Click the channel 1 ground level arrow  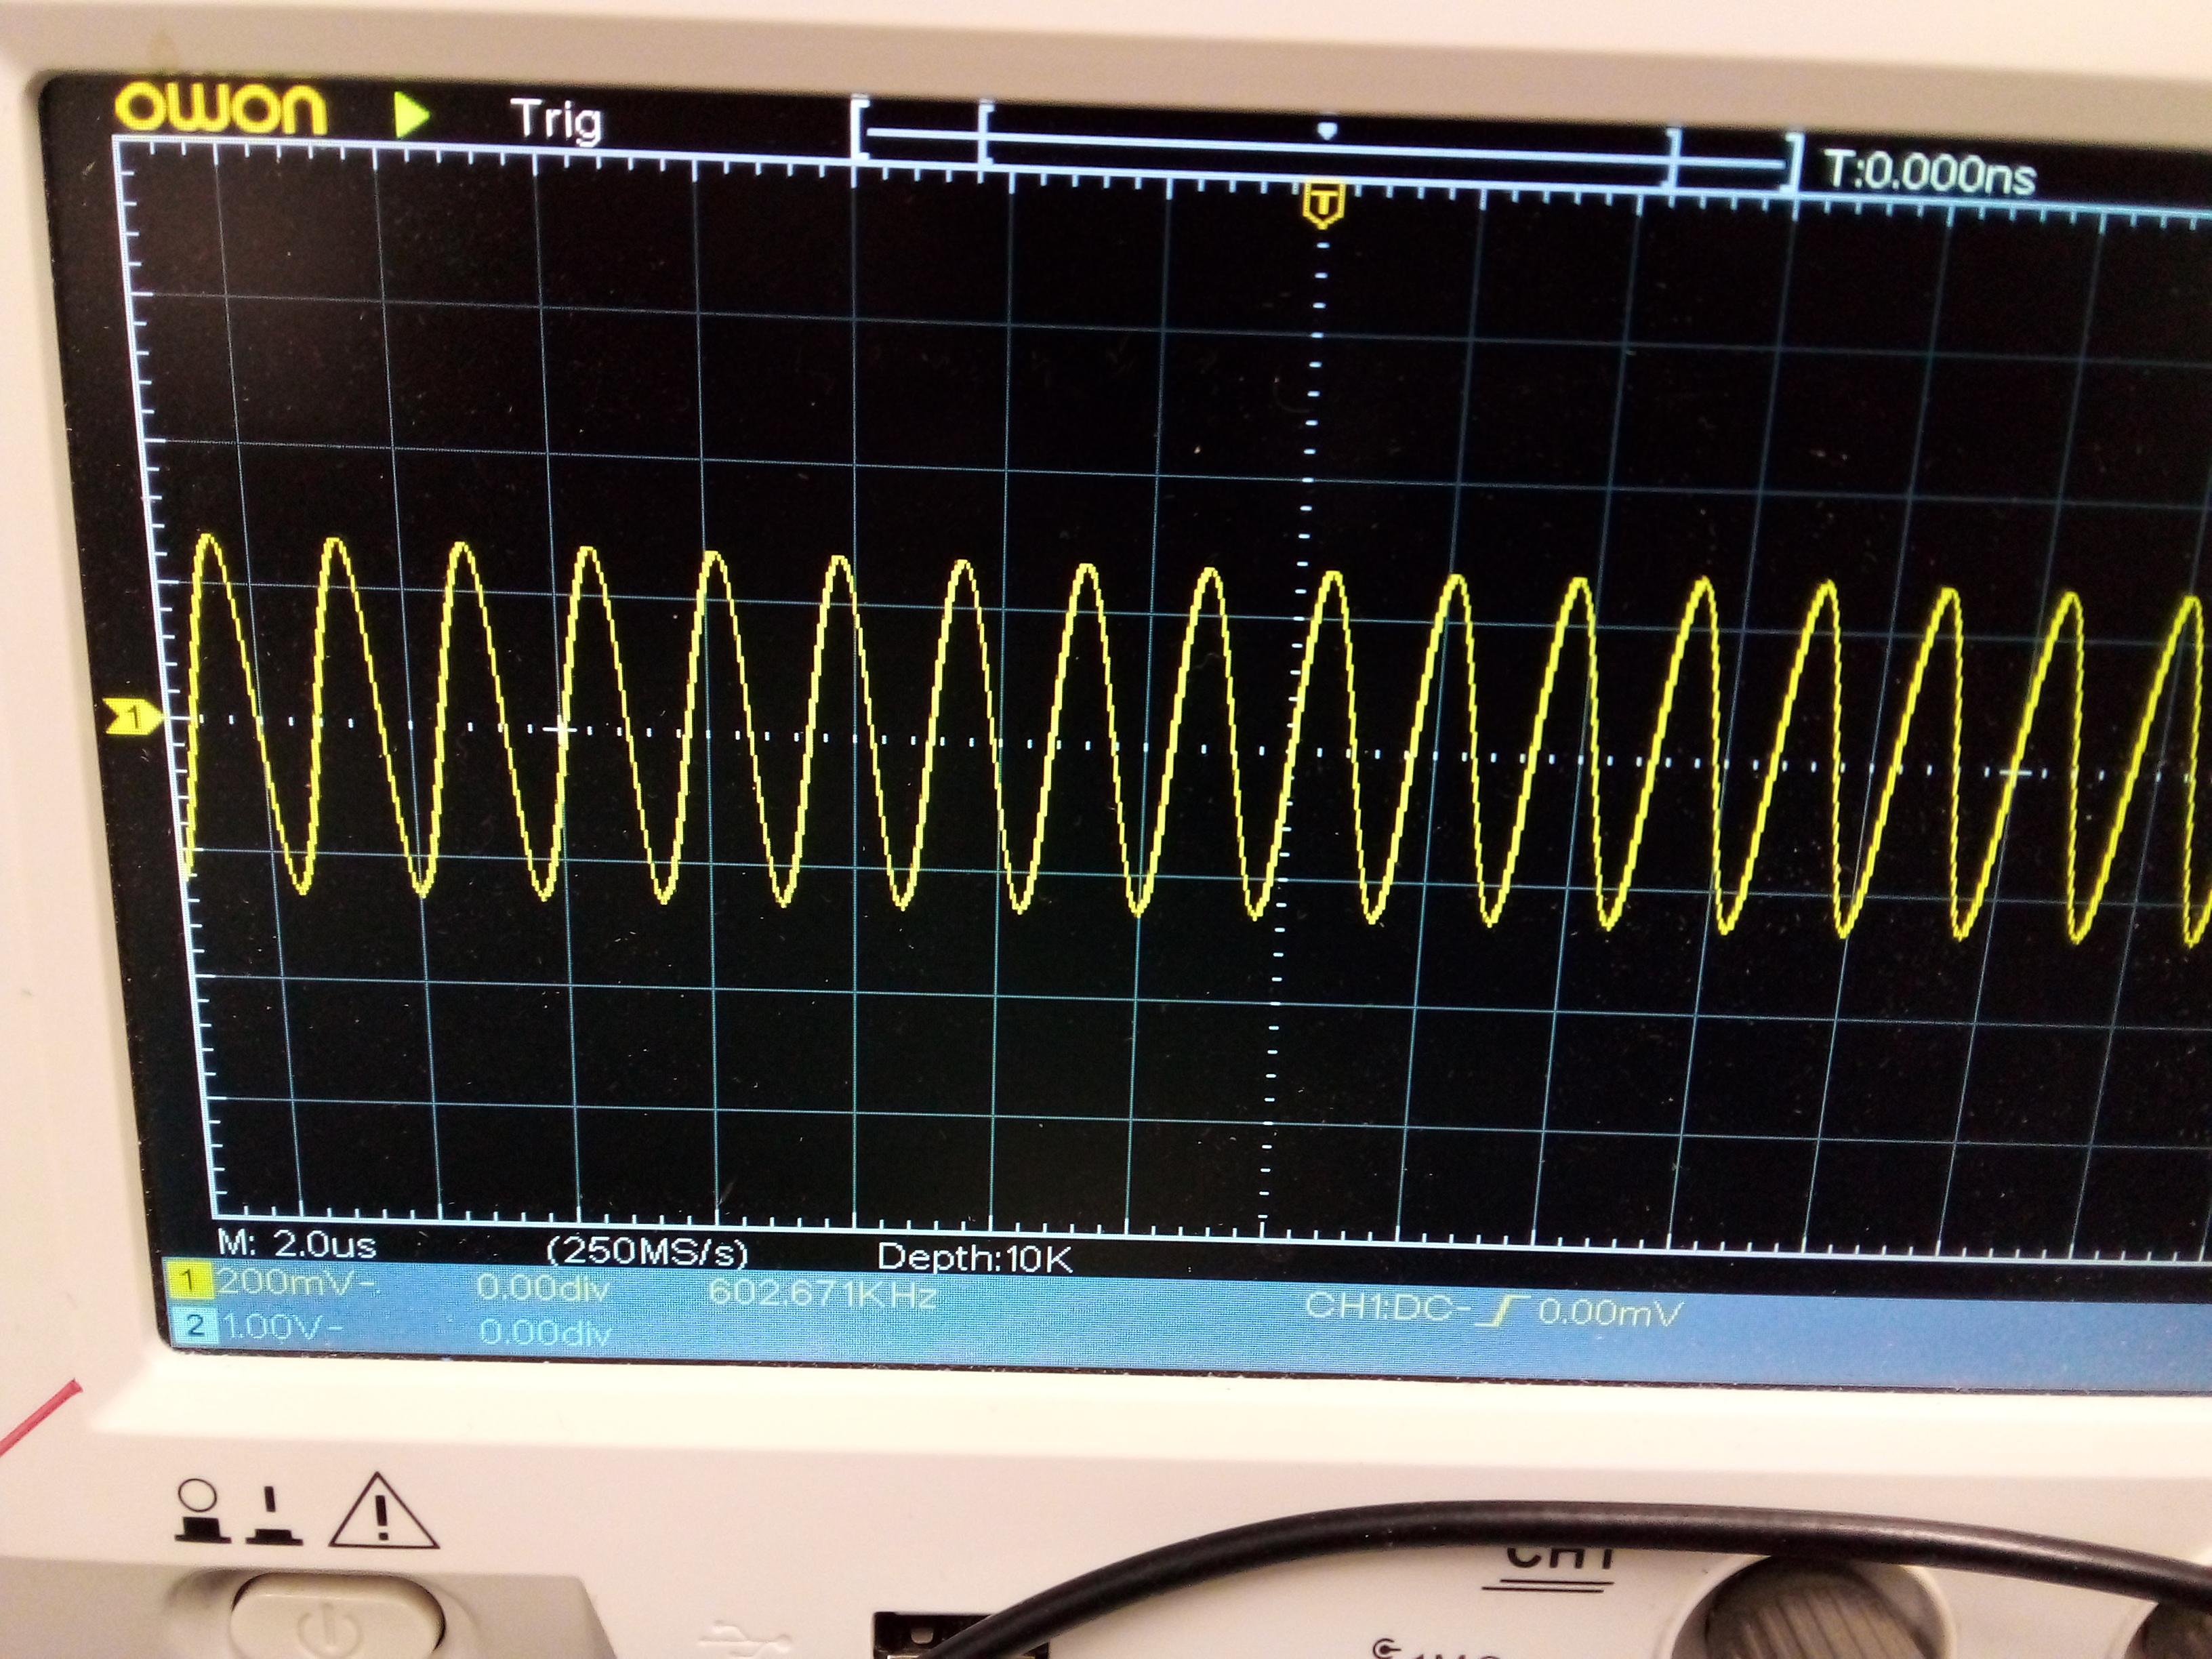pos(133,716)
